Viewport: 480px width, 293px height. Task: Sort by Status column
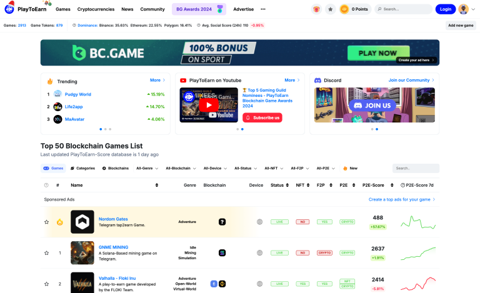287,185
